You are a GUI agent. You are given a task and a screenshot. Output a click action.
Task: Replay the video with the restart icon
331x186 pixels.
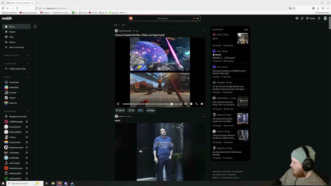(118, 104)
